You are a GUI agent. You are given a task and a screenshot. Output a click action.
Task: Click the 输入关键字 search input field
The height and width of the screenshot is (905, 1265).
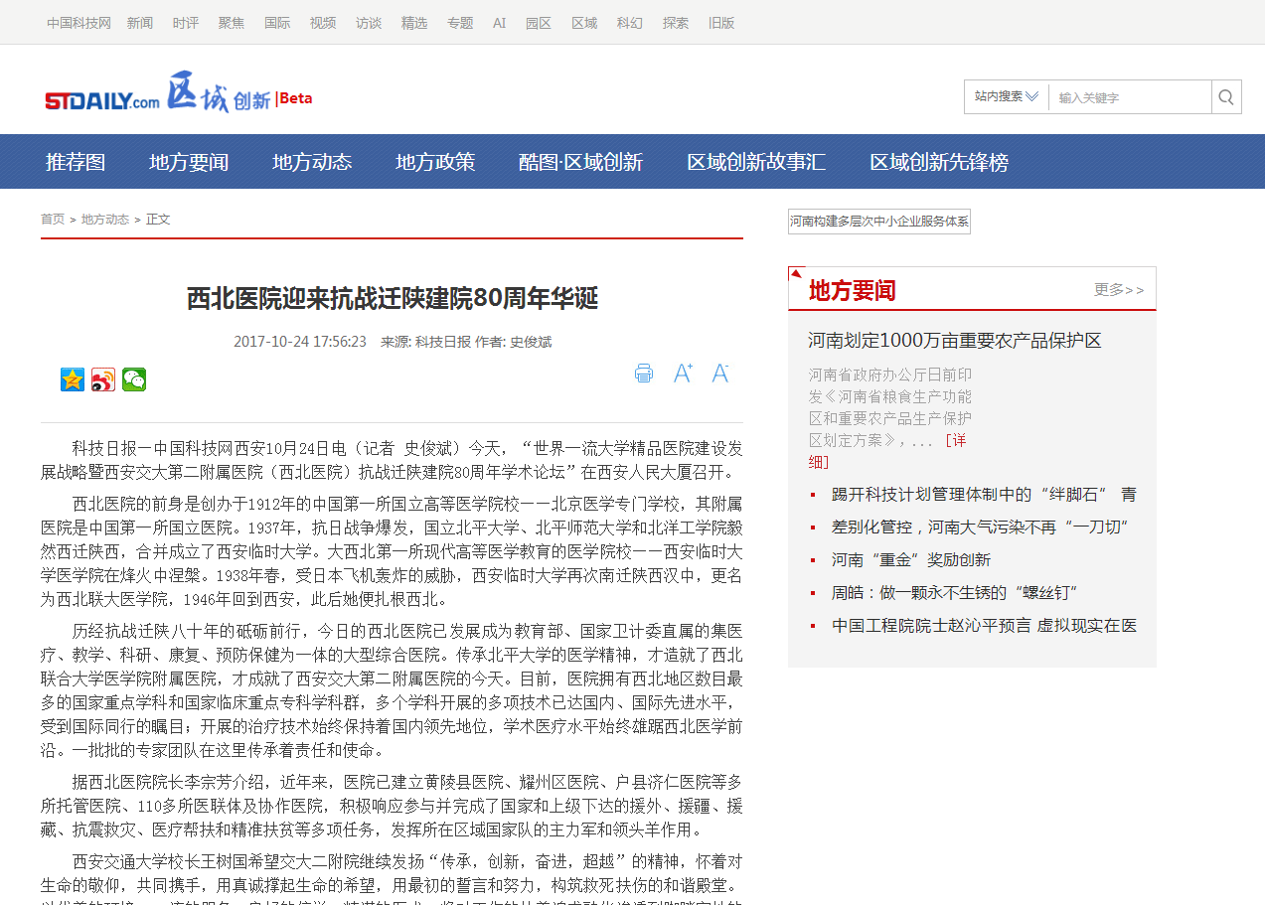tap(1129, 97)
